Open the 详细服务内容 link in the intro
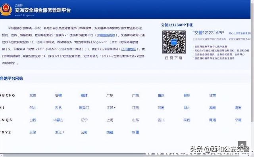Image resolution: width=254 pixels, height=157 pixels. (106, 35)
